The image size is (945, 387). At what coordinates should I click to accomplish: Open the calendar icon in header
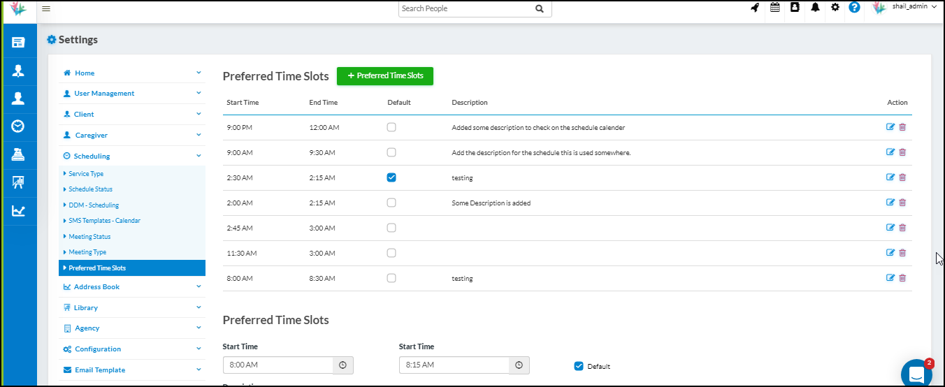(774, 8)
